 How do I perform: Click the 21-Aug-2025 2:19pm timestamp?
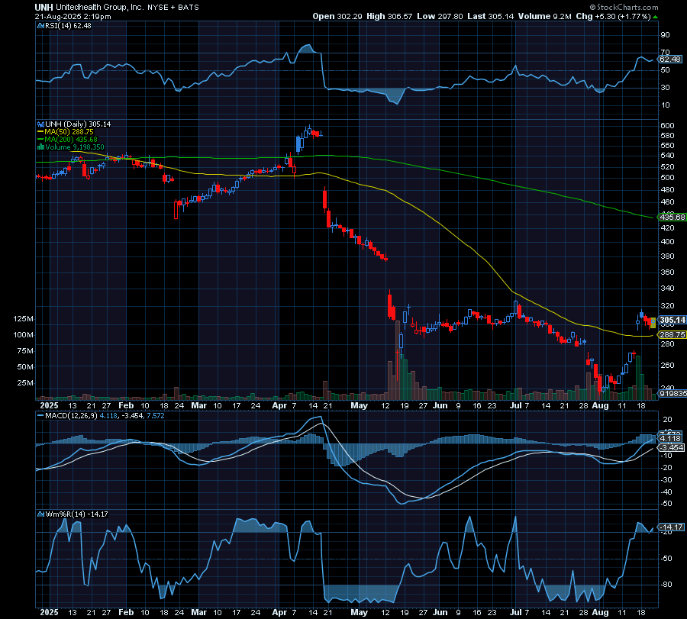tap(73, 17)
